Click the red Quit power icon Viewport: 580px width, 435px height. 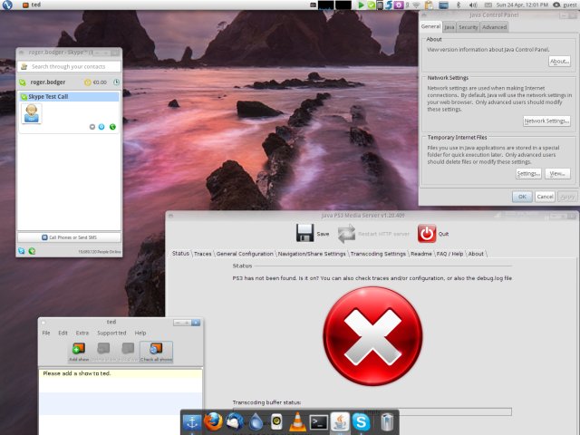tap(427, 234)
